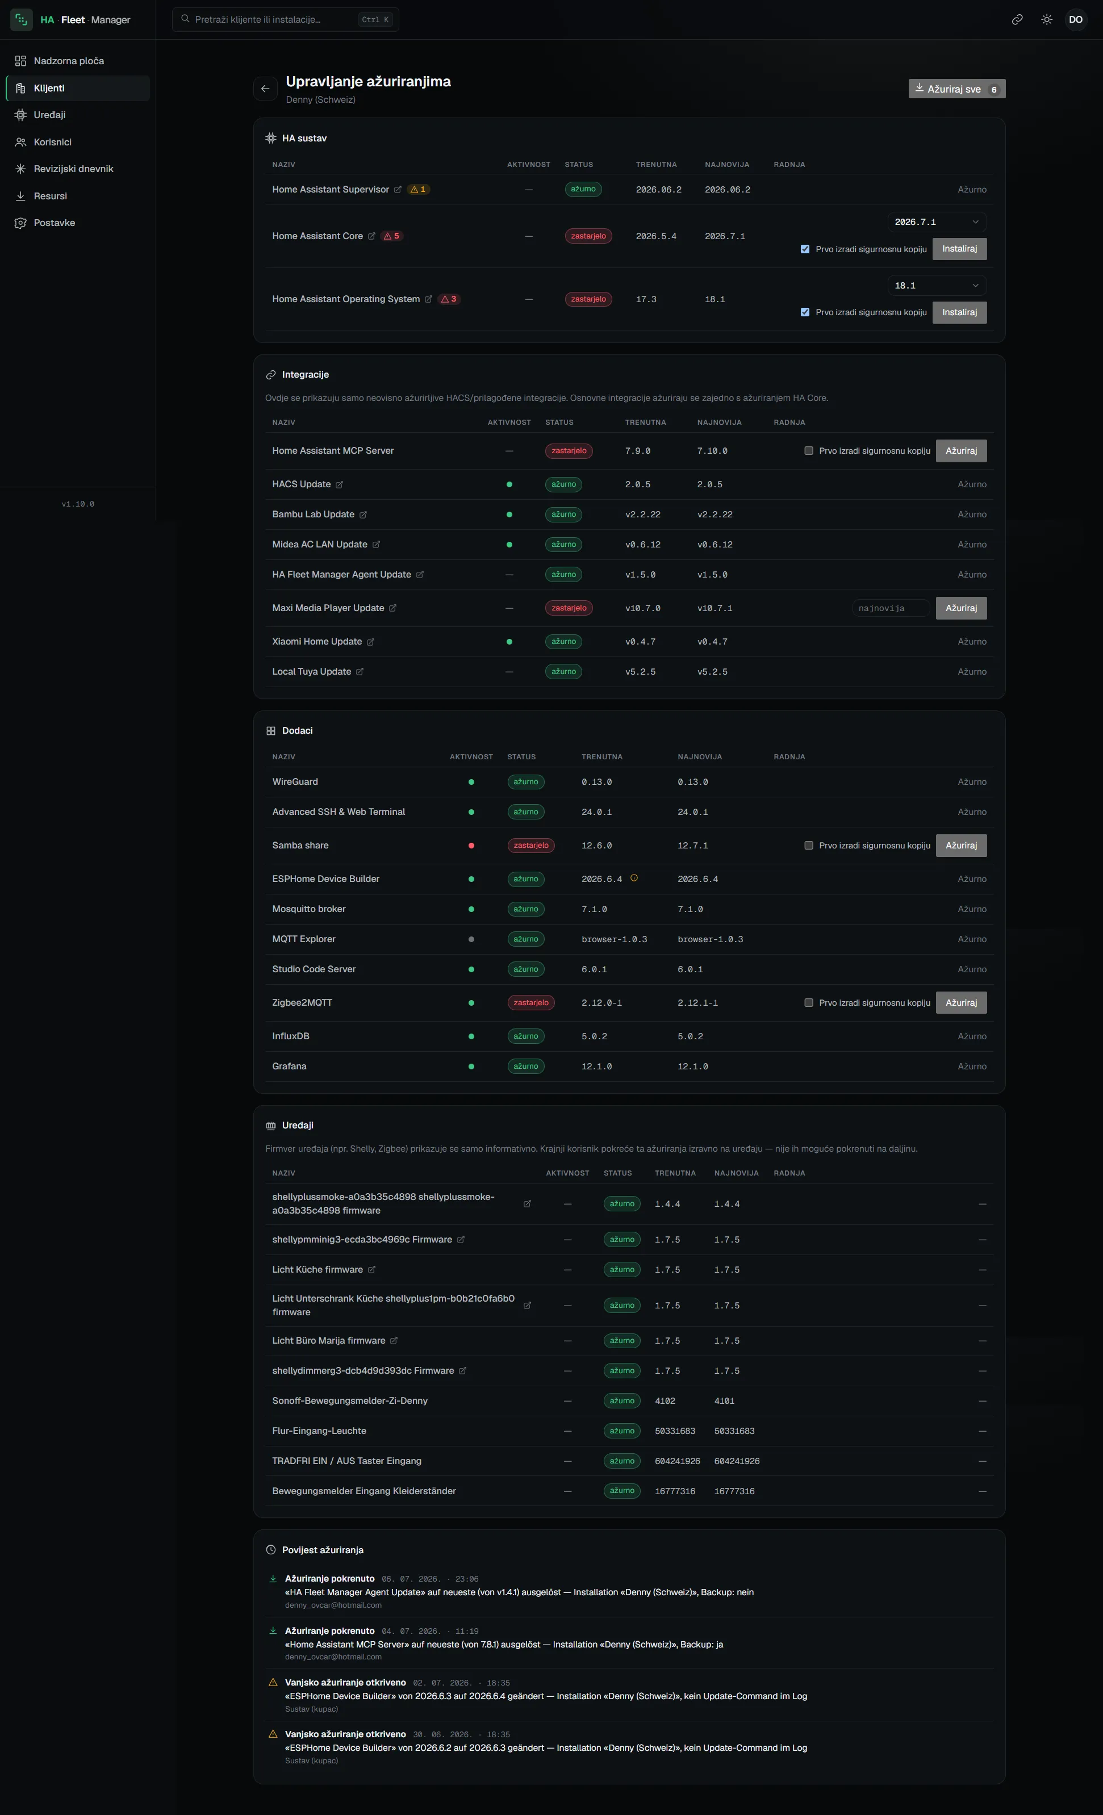Click the Ažuriraj sve button
The height and width of the screenshot is (1815, 1103).
pos(956,89)
